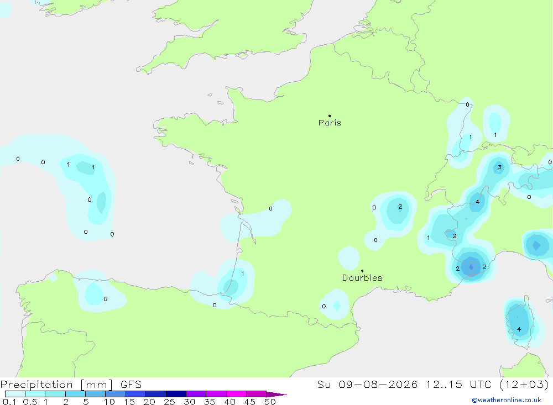
Task: Click the legend scale value 0.1
Action: (x=9, y=402)
